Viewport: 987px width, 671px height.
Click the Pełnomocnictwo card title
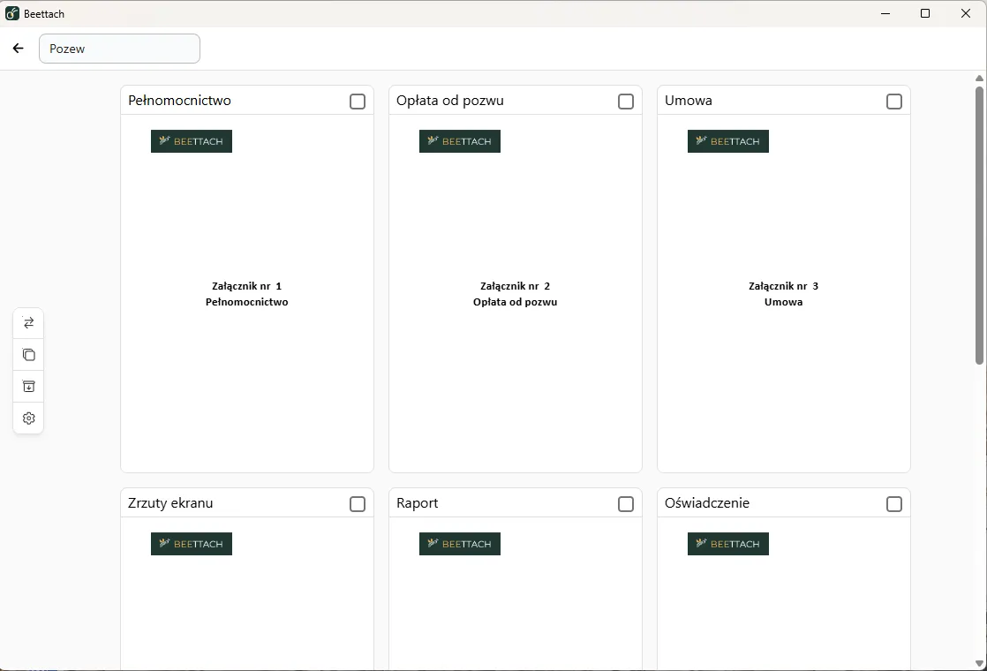[179, 101]
